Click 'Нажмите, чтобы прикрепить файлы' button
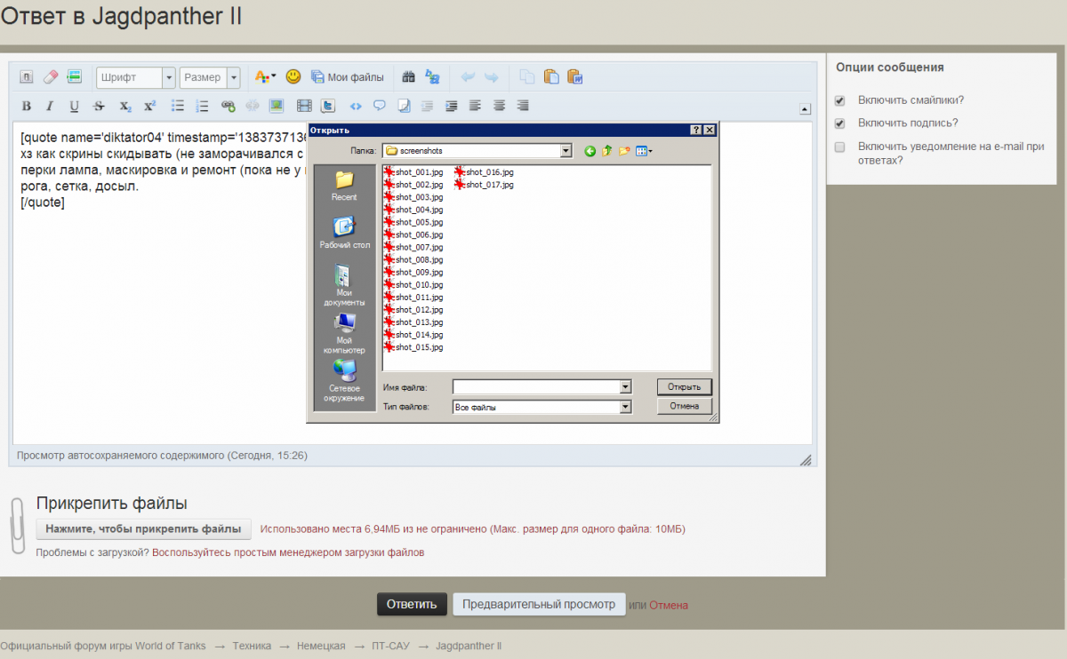This screenshot has height=659, width=1067. pyautogui.click(x=143, y=528)
